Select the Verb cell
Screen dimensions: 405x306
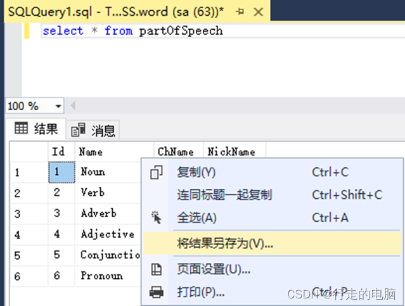pos(108,193)
